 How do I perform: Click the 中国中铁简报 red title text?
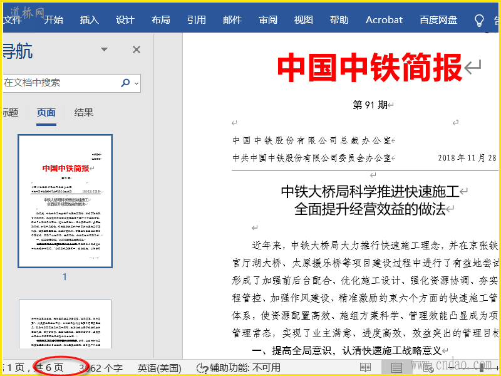(x=370, y=68)
